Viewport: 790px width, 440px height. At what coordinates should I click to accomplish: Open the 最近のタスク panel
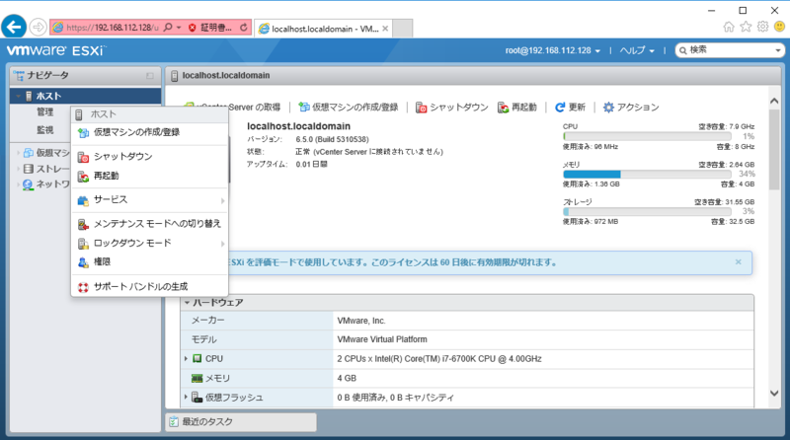pyautogui.click(x=241, y=422)
